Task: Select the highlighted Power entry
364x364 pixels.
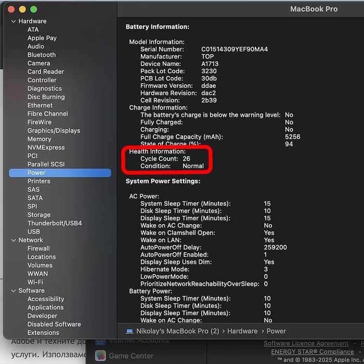Action: 60,173
